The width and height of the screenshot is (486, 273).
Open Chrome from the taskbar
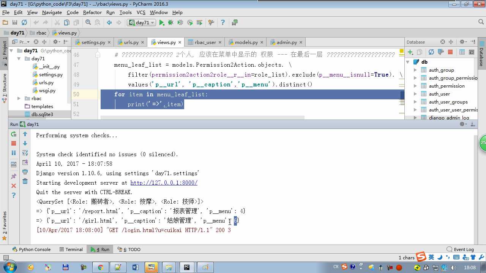point(100,267)
